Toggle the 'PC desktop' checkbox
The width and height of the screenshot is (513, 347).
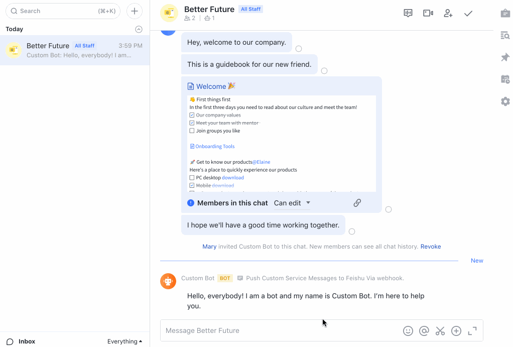[x=192, y=178]
